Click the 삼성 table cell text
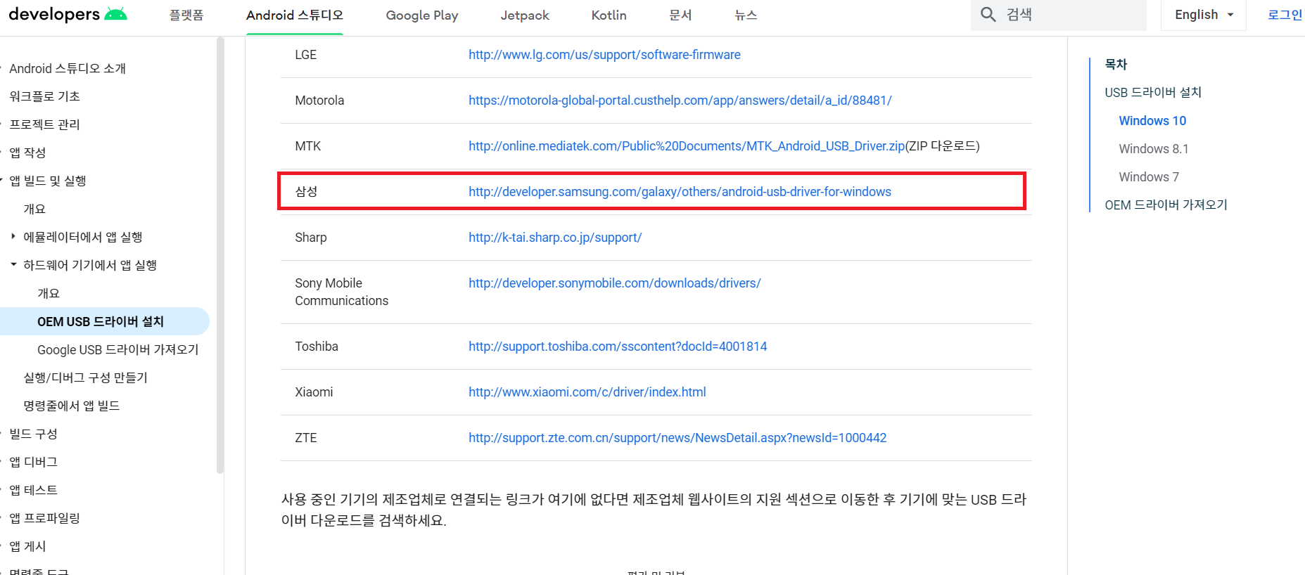 click(306, 192)
